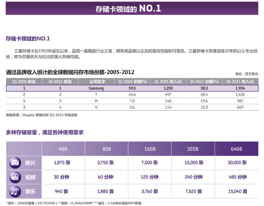Click the 音乐 row label
264x206 pixels.
coord(30,191)
